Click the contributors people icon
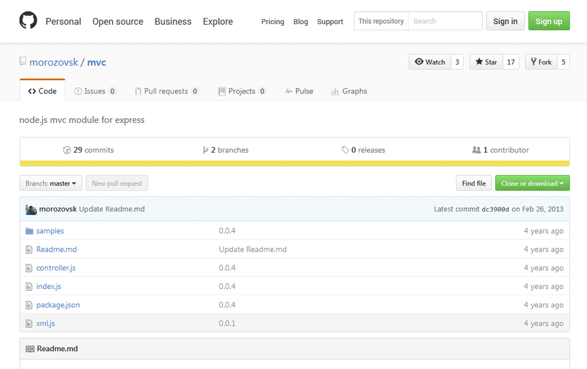This screenshot has width=587, height=369. 476,149
